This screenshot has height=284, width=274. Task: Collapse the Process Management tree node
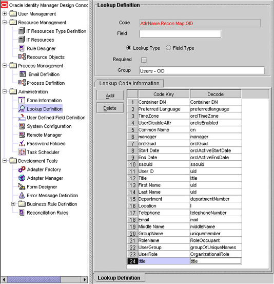[5, 65]
